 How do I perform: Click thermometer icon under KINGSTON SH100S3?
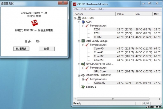tap(87, 79)
